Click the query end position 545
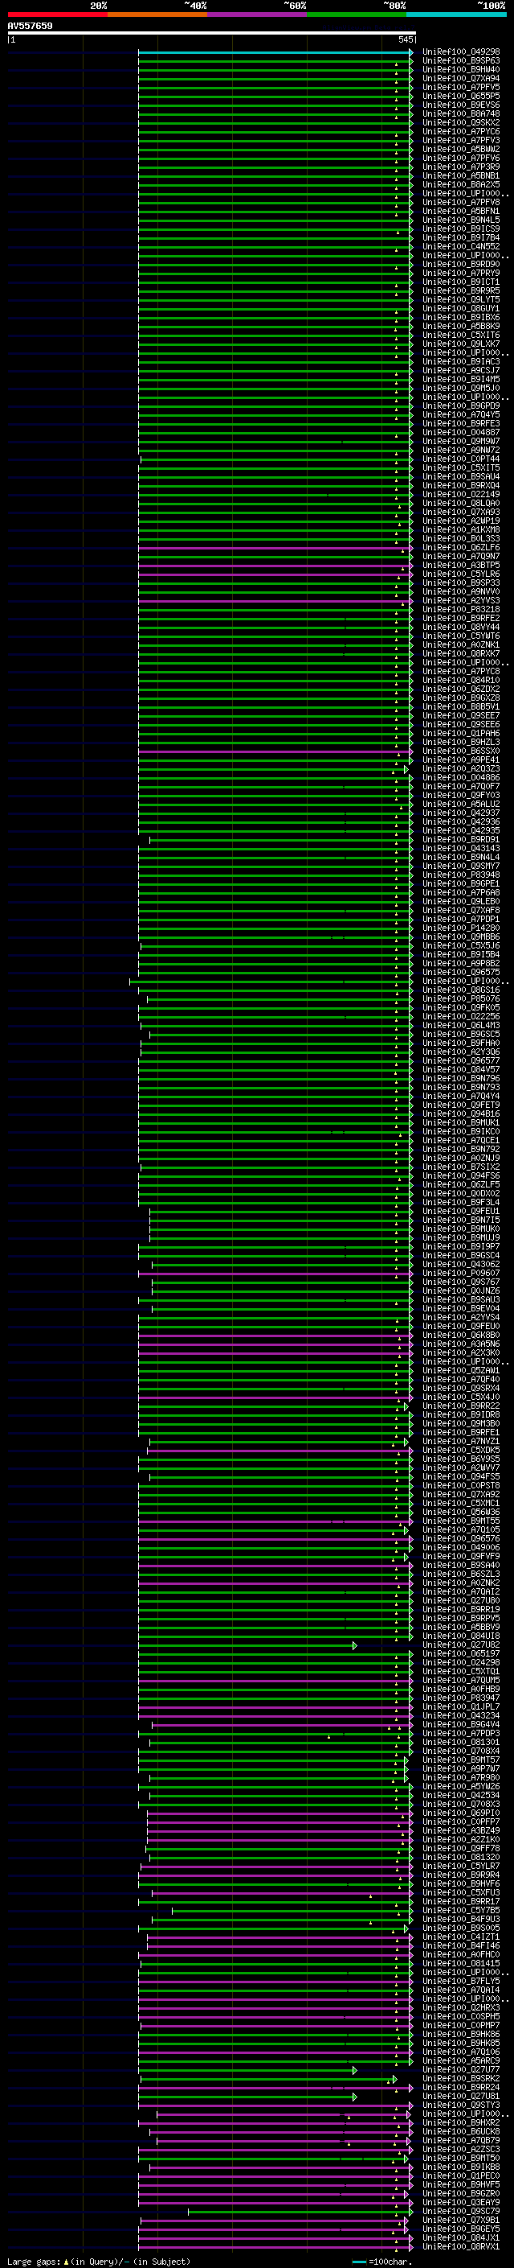Viewport: 514px width, 2268px height. [405, 39]
